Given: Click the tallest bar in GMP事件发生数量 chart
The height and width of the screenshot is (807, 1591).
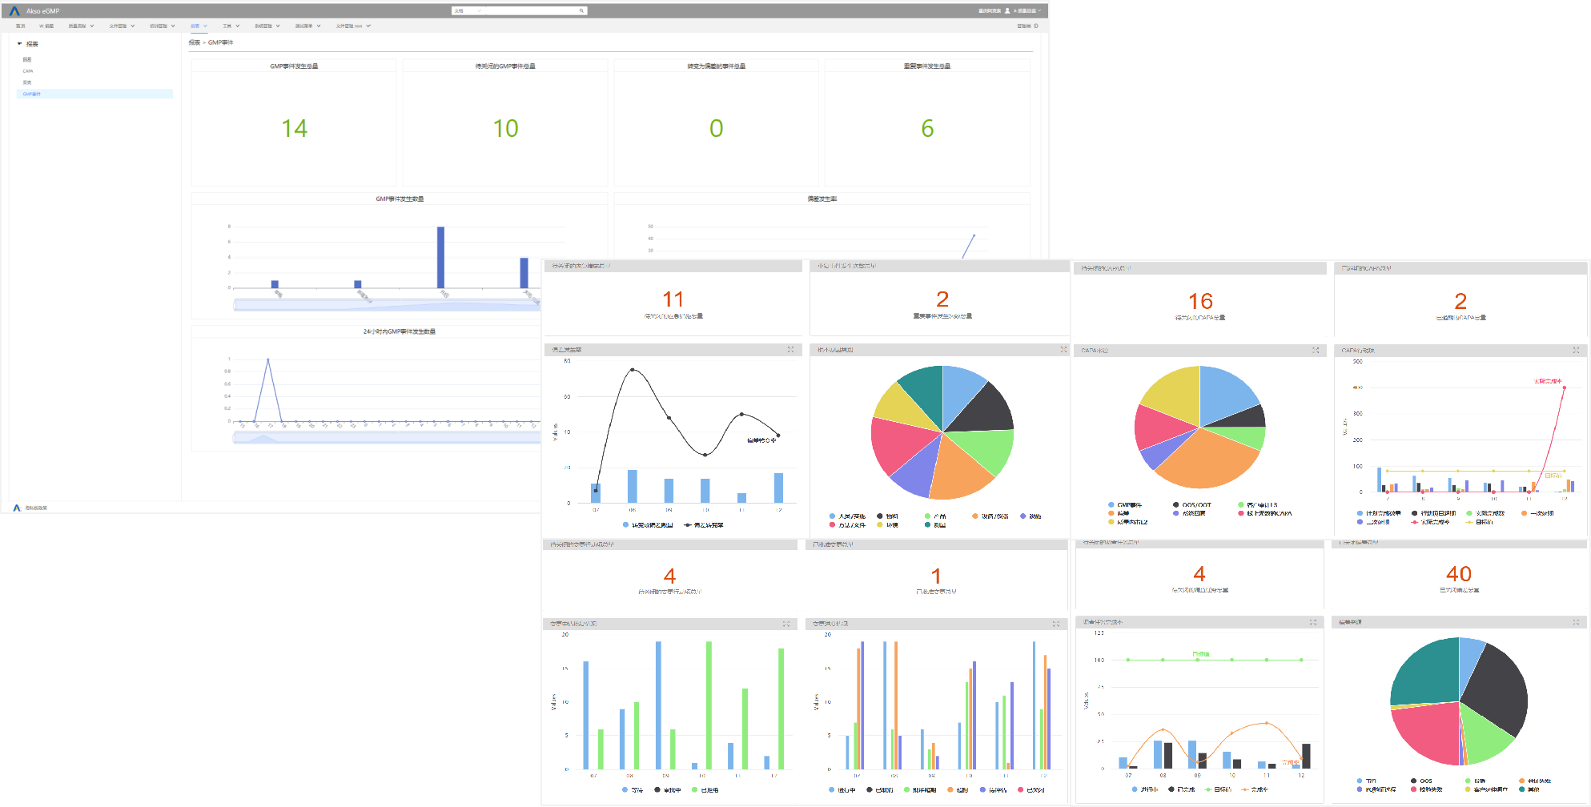Looking at the screenshot, I should (x=440, y=257).
